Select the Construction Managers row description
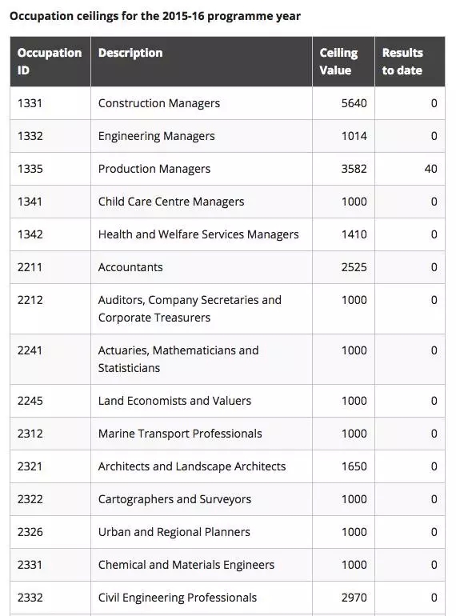Image resolution: width=456 pixels, height=616 pixels. click(159, 103)
